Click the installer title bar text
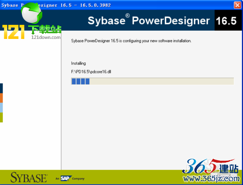Viewport: 243px width, 185px height. [x=56, y=5]
